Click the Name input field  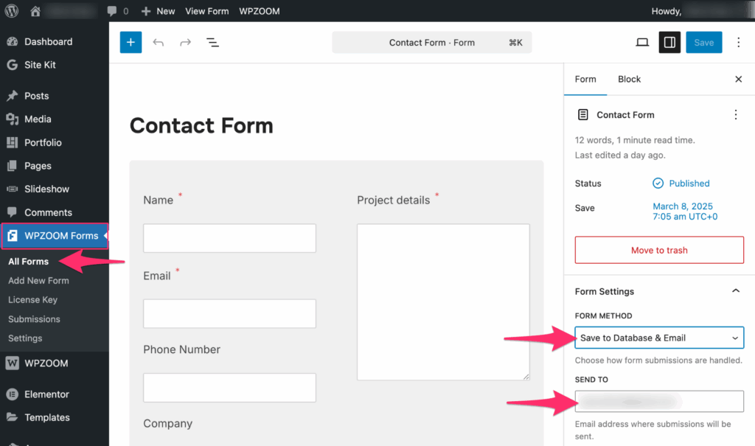tap(230, 238)
